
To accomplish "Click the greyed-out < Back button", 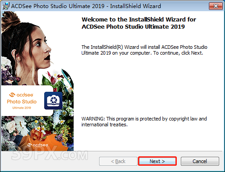I will pos(118,161).
